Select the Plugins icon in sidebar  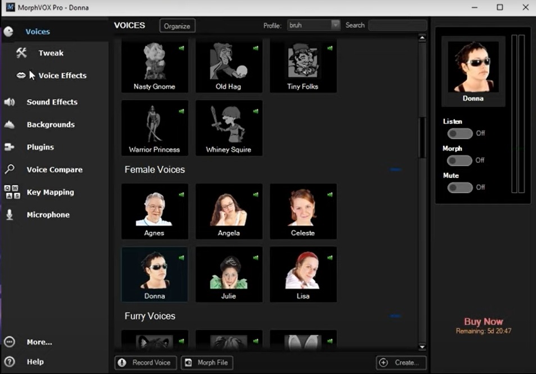[x=10, y=147]
